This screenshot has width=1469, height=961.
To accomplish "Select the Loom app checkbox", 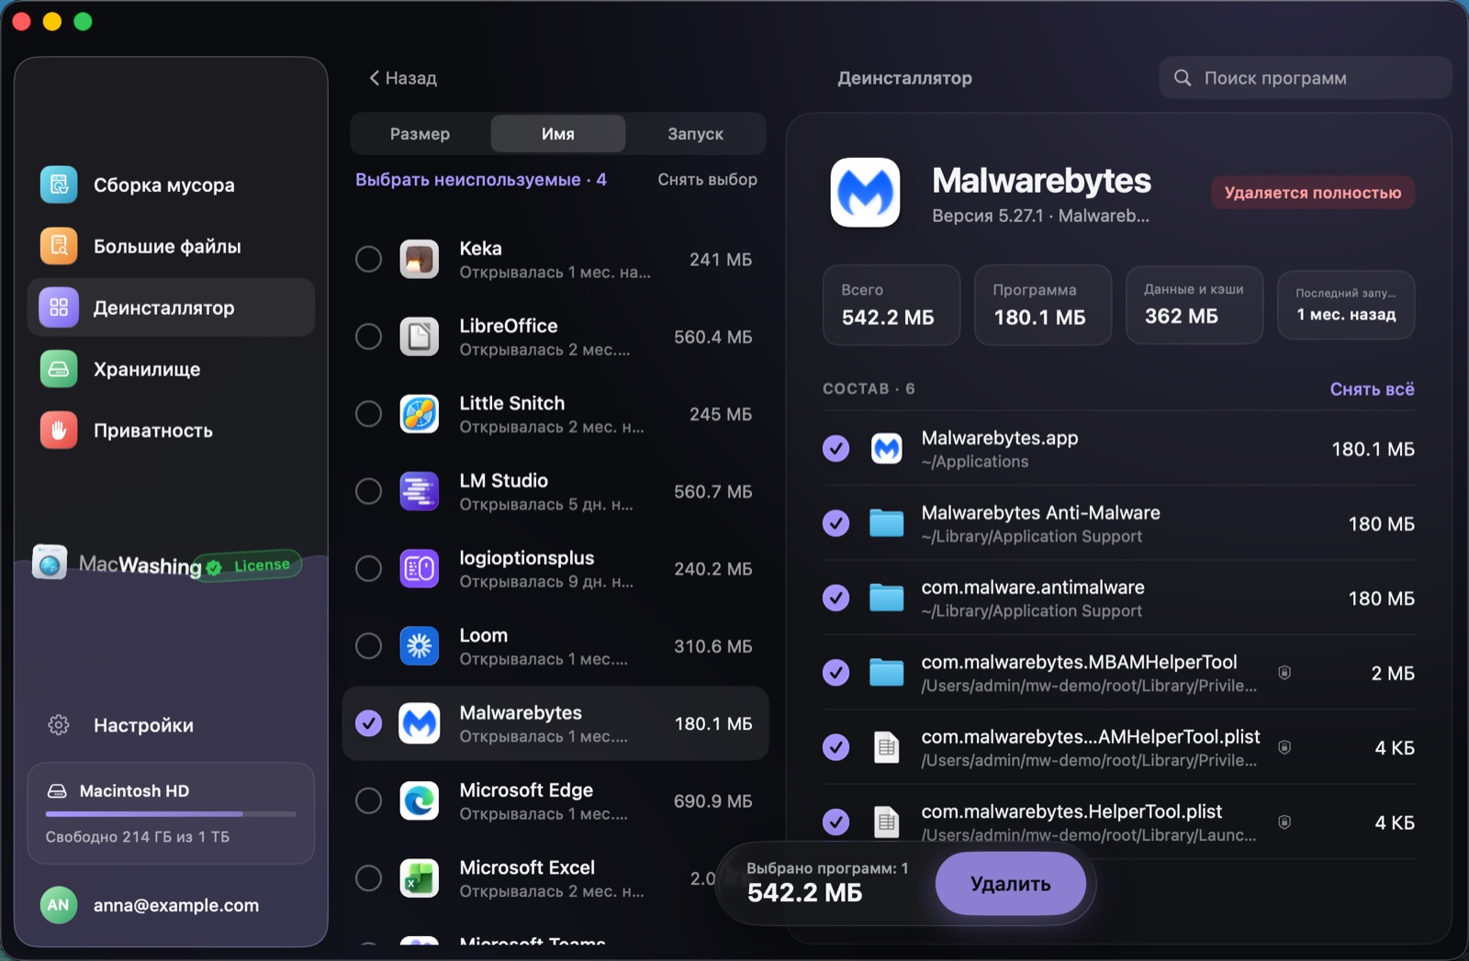I will click(369, 646).
